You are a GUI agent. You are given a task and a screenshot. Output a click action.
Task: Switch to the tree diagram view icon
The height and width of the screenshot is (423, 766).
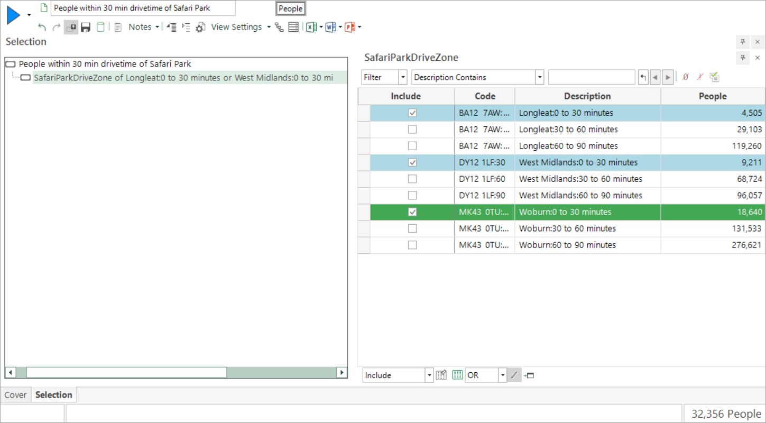point(280,27)
